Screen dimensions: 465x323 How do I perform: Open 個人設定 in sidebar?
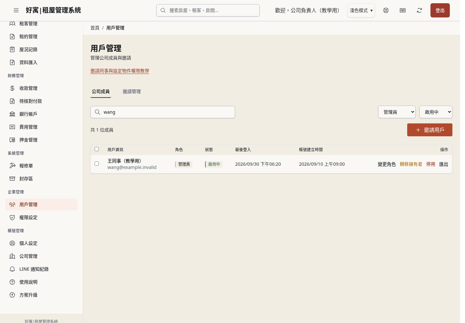[41, 243]
